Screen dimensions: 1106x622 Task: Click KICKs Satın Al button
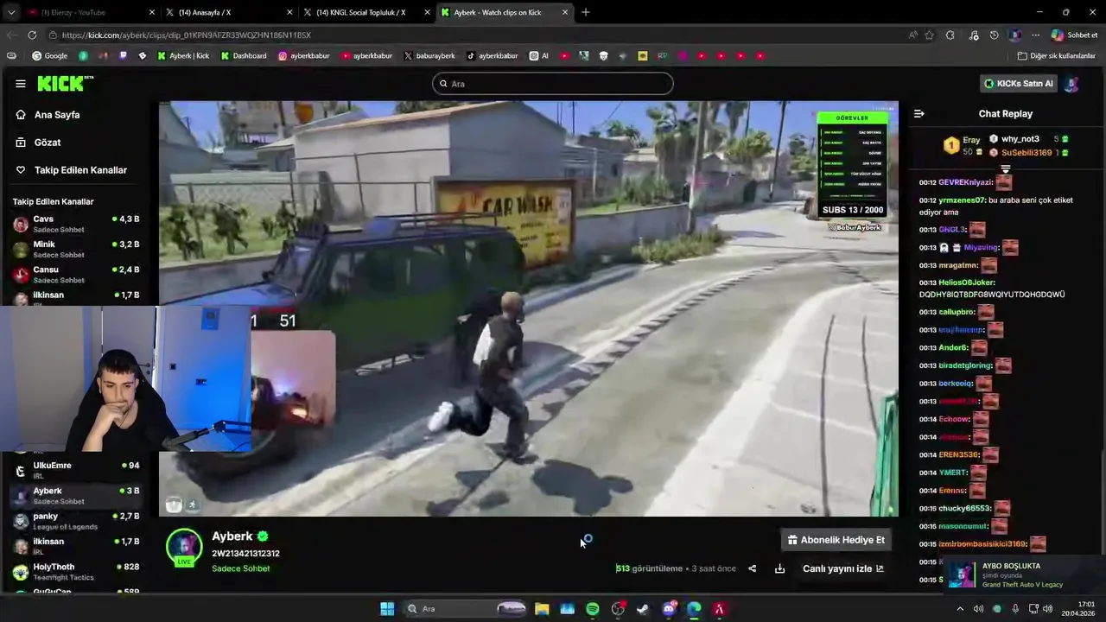(x=1020, y=84)
